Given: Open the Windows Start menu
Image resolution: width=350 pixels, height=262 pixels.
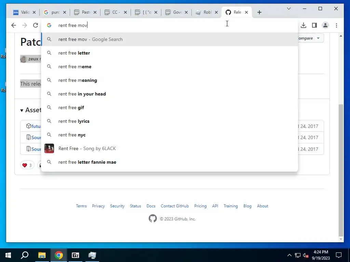Looking at the screenshot, I should (x=8, y=255).
